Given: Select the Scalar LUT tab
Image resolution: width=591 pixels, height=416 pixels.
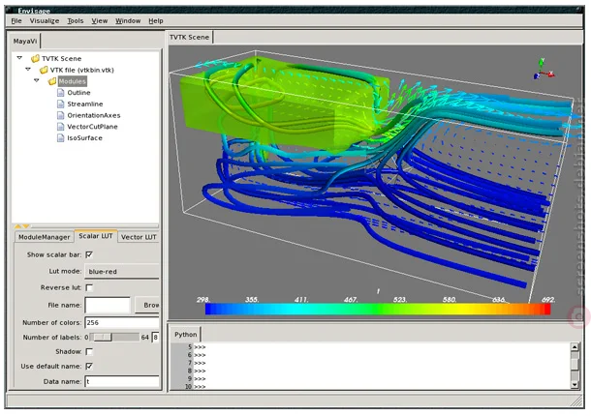Looking at the screenshot, I should point(96,236).
